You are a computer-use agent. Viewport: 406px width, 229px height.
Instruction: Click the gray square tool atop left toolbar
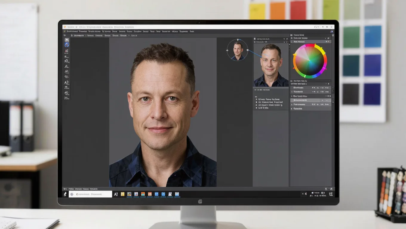pyautogui.click(x=67, y=40)
